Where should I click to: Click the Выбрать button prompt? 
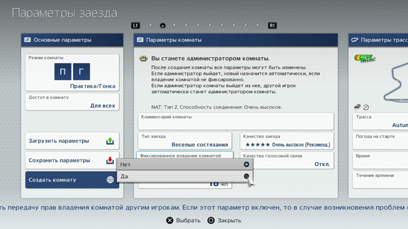[x=183, y=221]
